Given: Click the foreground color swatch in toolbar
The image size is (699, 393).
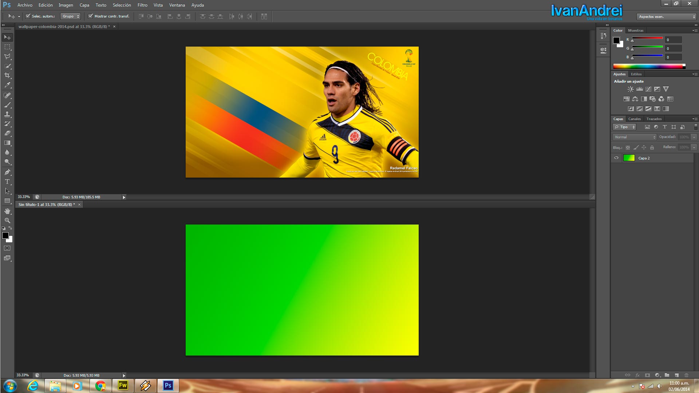Looking at the screenshot, I should (x=5, y=235).
